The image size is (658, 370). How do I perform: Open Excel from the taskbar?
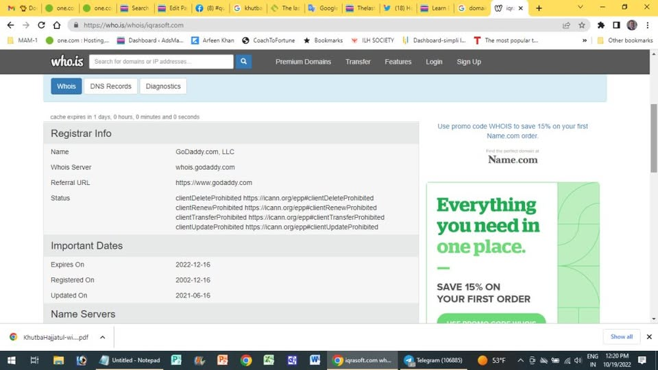coord(269,360)
